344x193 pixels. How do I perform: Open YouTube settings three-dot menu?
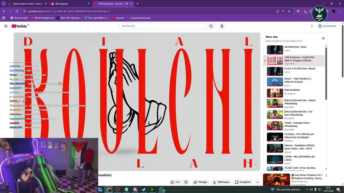point(312,26)
